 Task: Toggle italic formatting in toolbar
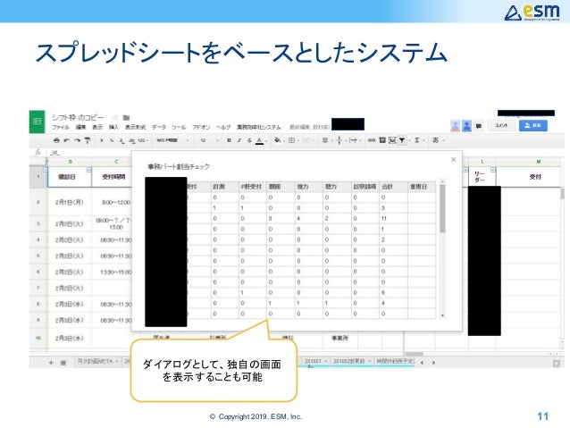click(x=239, y=140)
